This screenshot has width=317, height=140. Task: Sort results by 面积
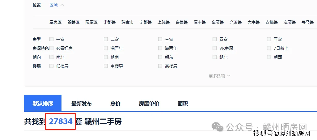(183, 104)
